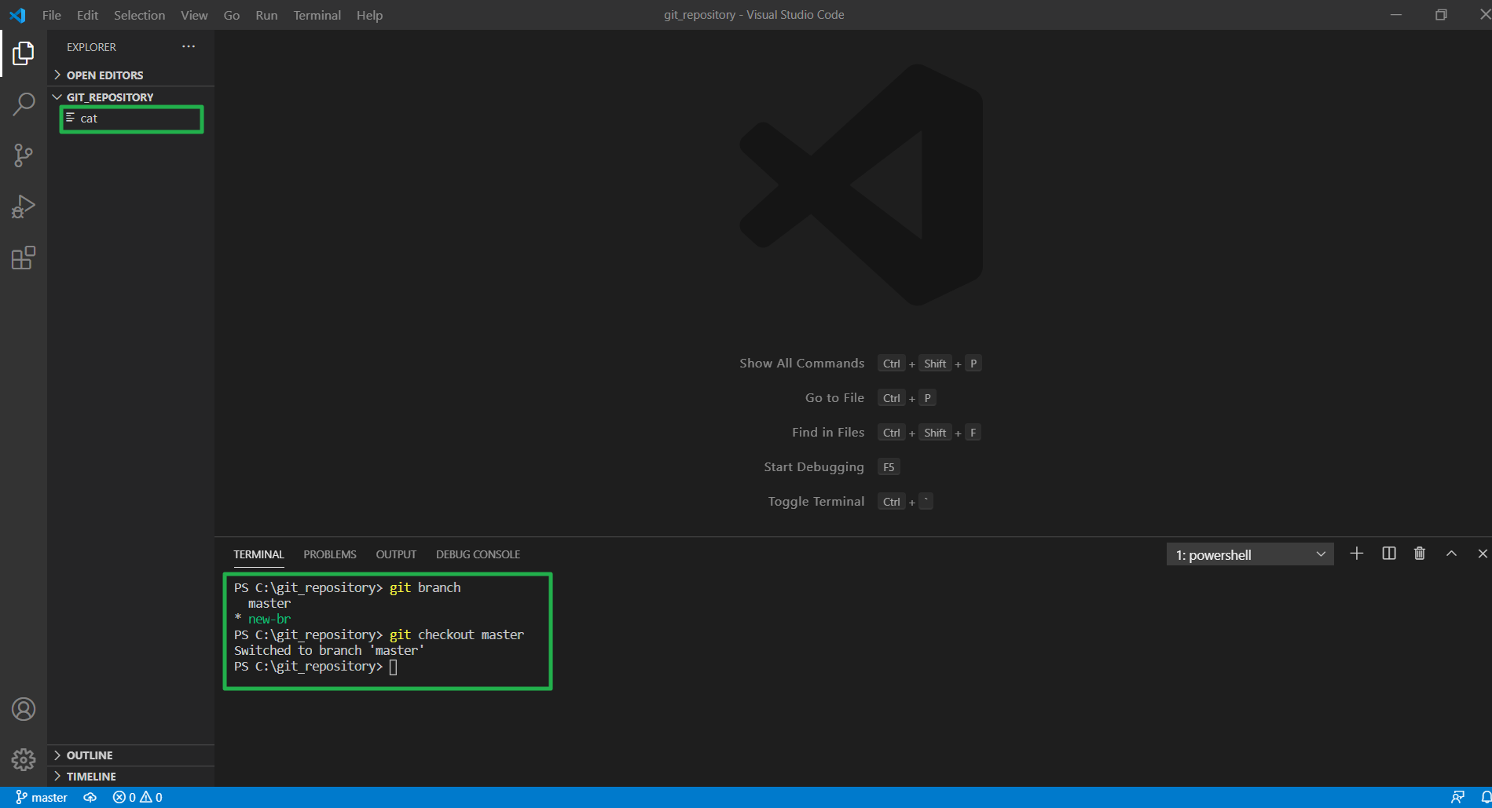Screen dimensions: 1492x808
Task: Click the 'Start Debugging' hint text
Action: 814,466
